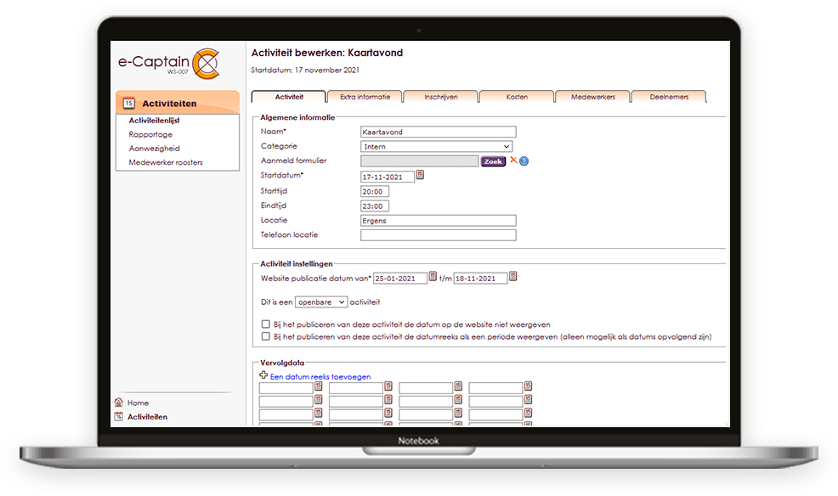Open calendar icon of third Vervolgdata row, fourth column
838x496 pixels.
click(529, 412)
